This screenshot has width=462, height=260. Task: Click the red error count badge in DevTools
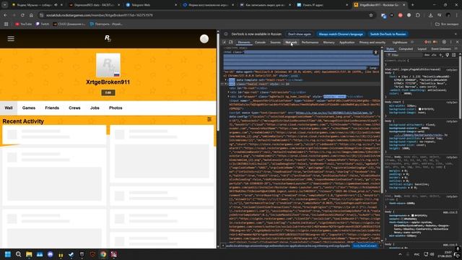click(x=428, y=42)
